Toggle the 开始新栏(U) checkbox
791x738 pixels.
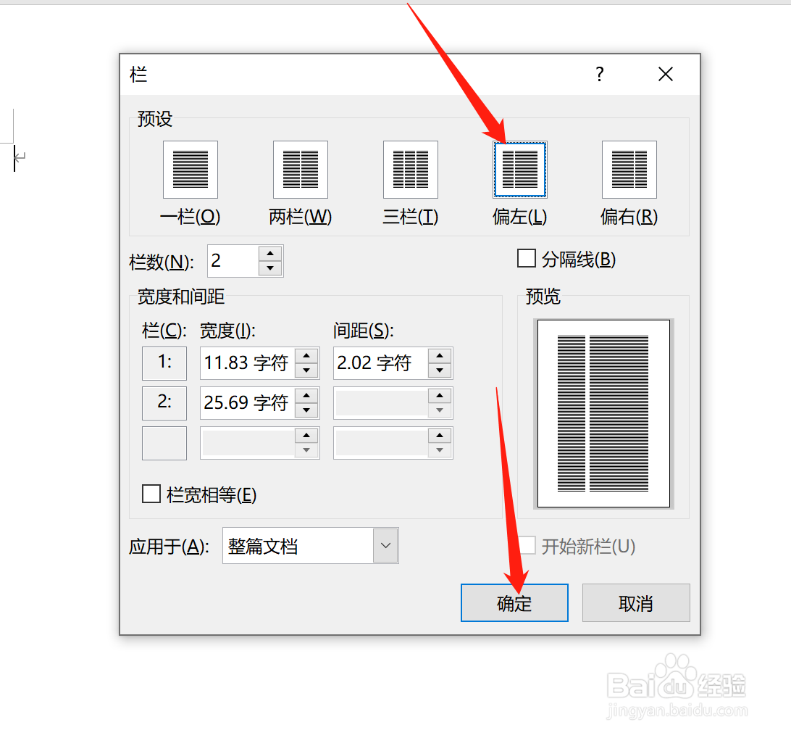point(527,546)
